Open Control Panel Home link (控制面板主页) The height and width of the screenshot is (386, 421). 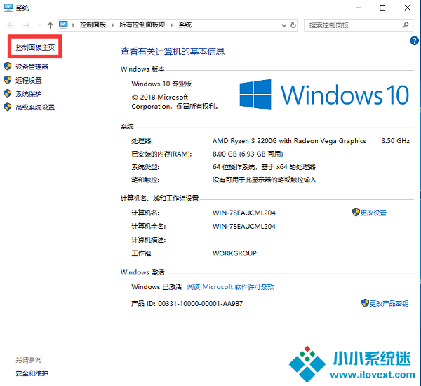(35, 48)
